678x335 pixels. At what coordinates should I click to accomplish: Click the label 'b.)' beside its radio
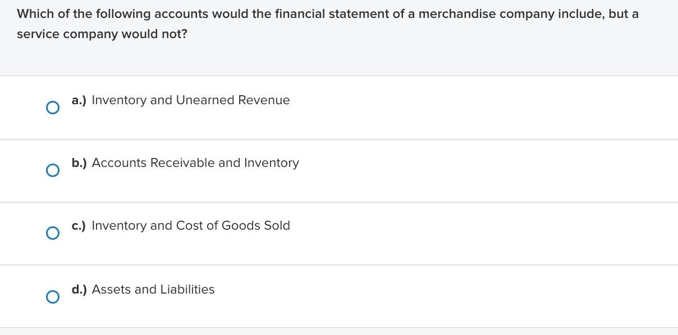79,163
